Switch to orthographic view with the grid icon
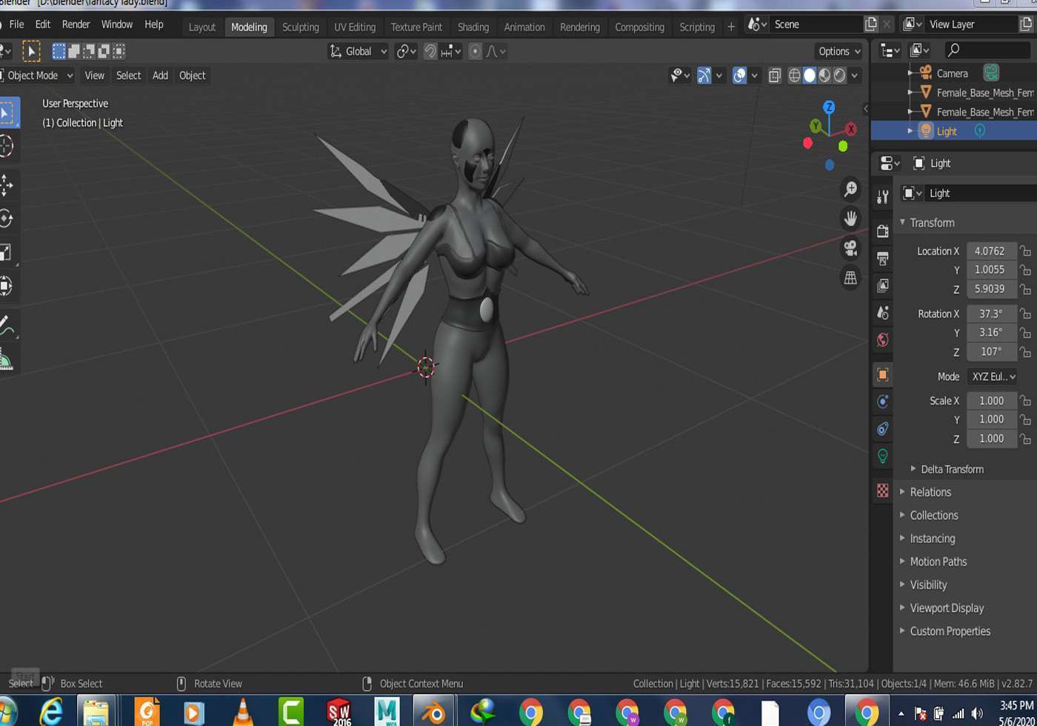 point(850,278)
